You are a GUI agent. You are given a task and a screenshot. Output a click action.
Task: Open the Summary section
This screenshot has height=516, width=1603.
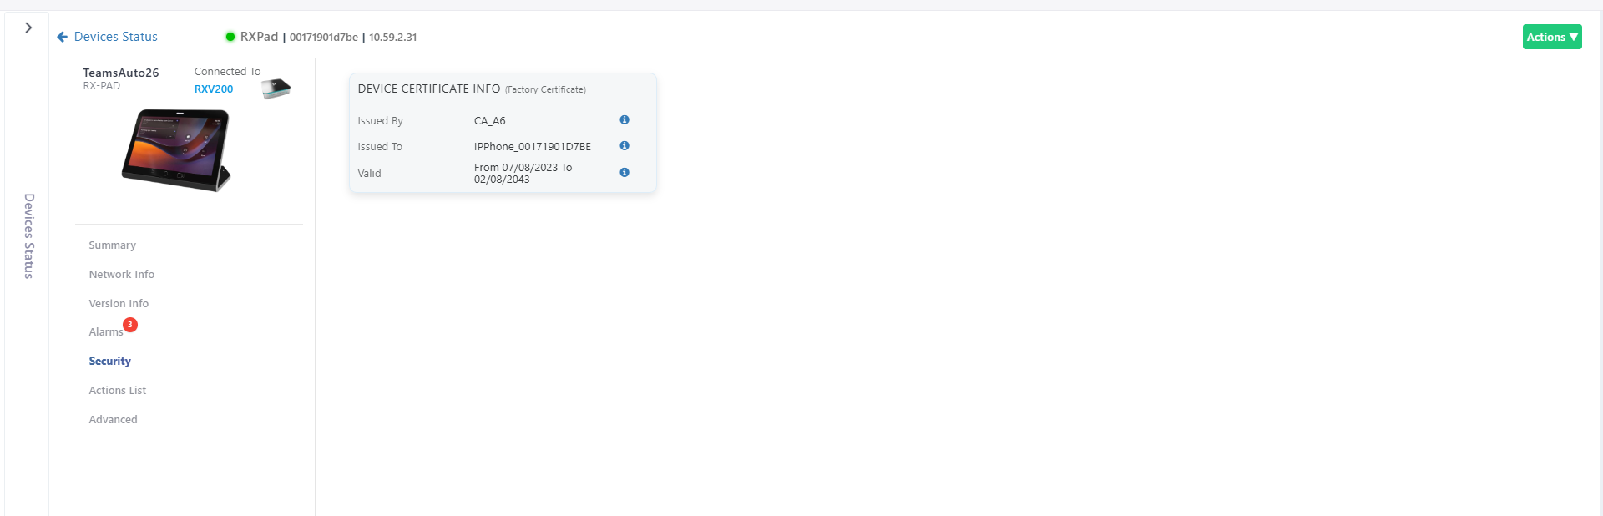point(113,245)
